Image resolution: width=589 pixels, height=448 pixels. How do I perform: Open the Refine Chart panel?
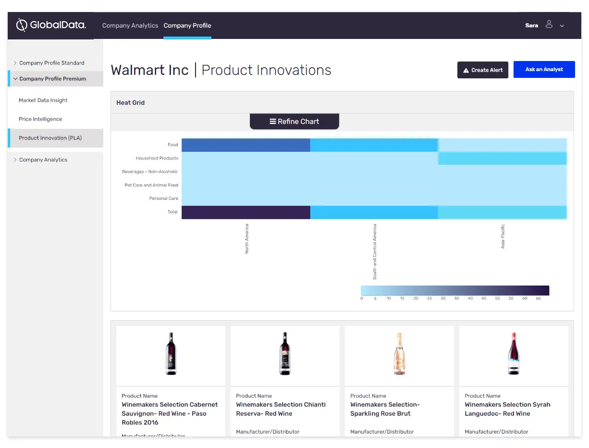point(294,122)
